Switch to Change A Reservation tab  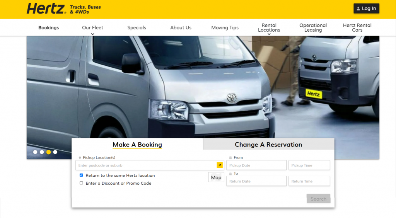pyautogui.click(x=268, y=145)
